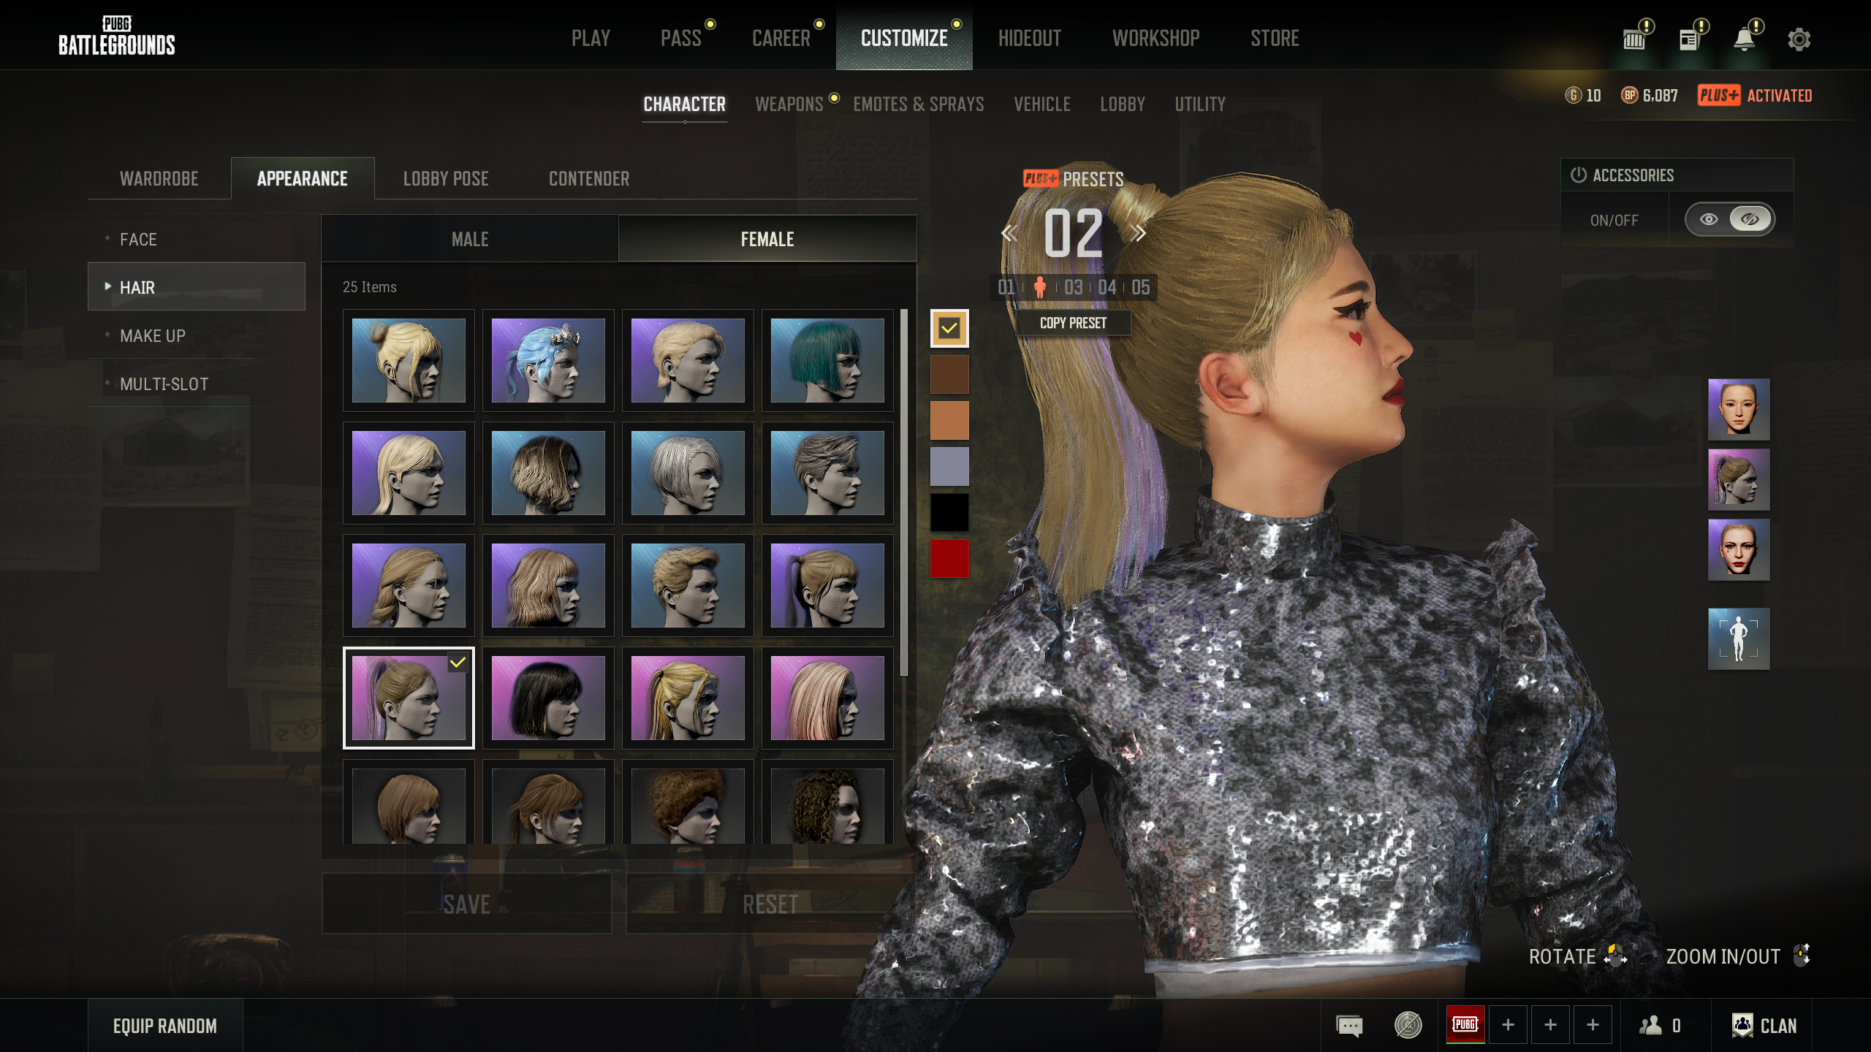The width and height of the screenshot is (1871, 1052).
Task: Select preset 03
Action: (x=1073, y=288)
